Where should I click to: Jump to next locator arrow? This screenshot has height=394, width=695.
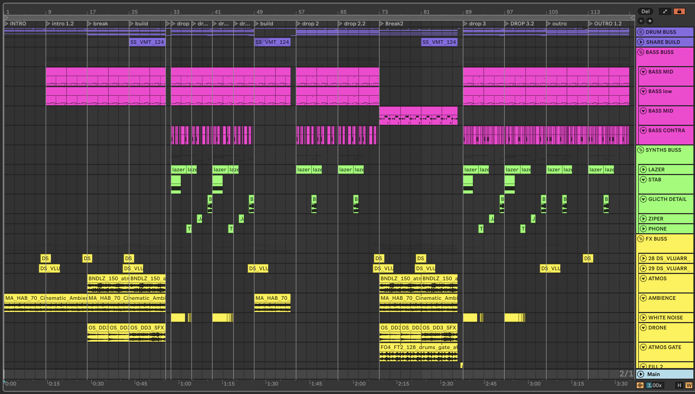[x=650, y=21]
